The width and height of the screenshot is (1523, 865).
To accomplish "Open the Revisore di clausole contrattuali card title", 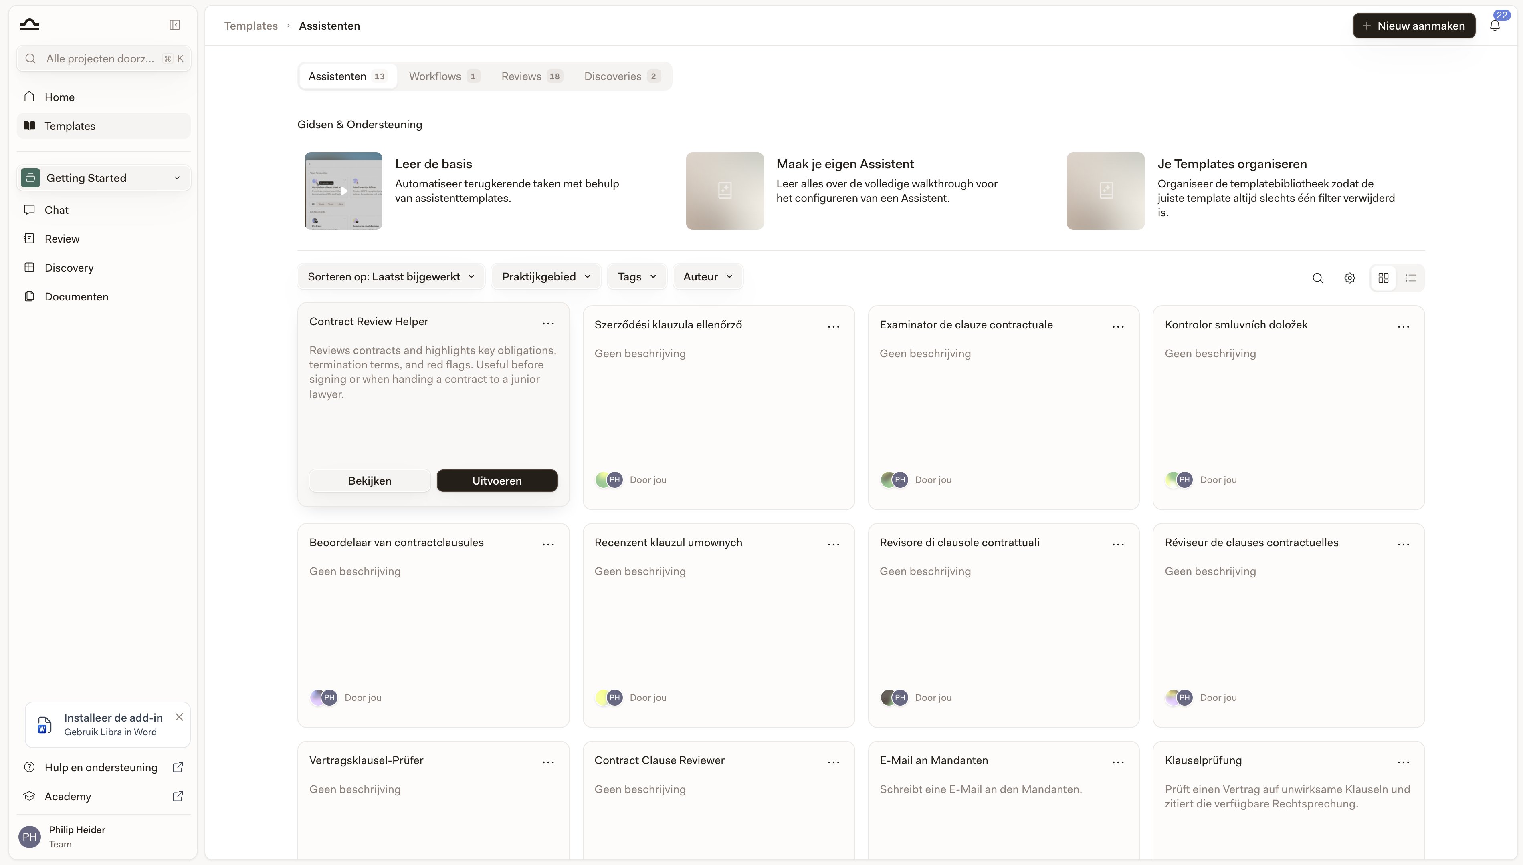I will click(x=959, y=542).
